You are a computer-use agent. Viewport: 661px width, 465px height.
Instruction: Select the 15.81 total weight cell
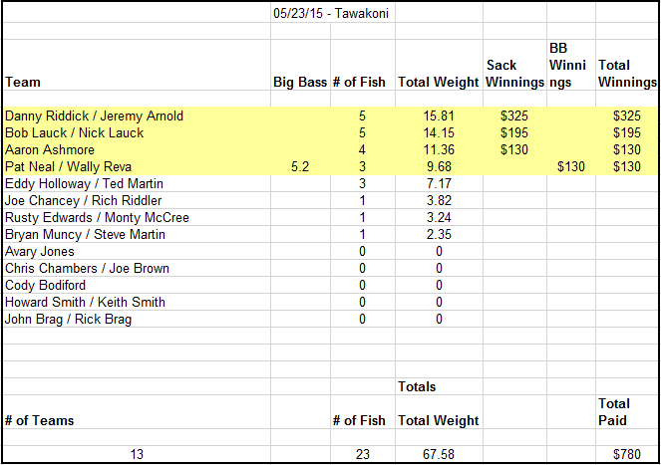click(x=439, y=116)
